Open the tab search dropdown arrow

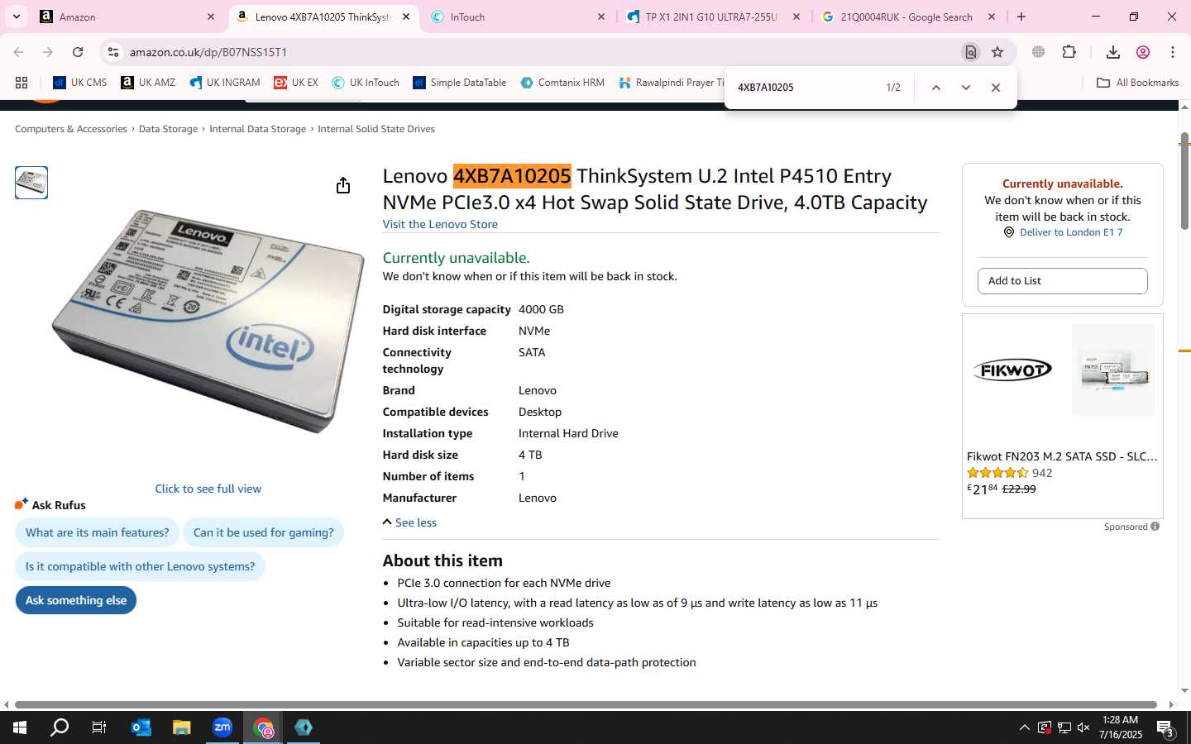pos(17,17)
